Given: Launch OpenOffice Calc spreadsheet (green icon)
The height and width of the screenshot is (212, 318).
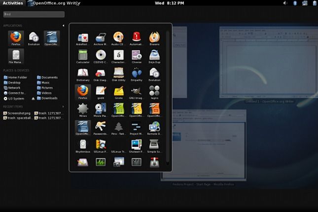Looking at the screenshot, I should (x=118, y=110).
